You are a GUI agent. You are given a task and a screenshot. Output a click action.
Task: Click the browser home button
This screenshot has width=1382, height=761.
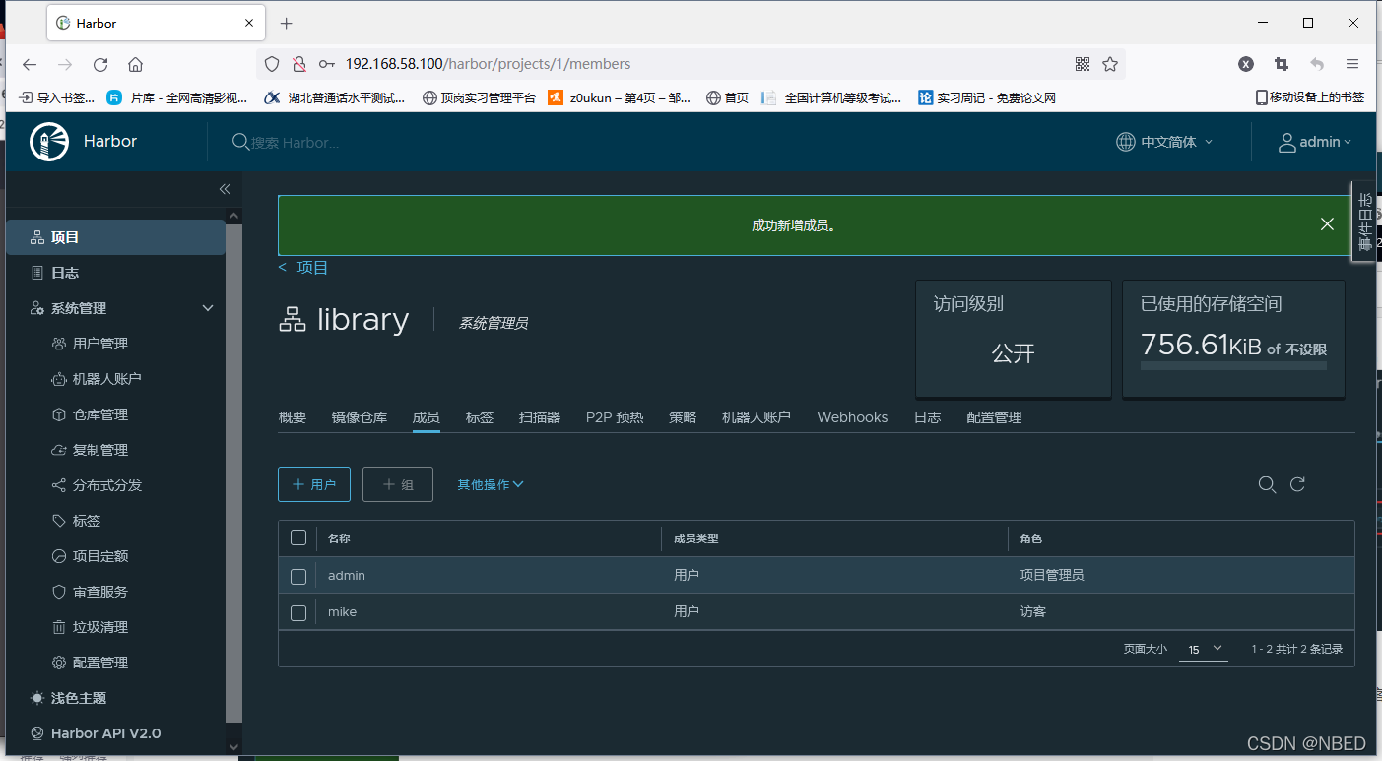(x=136, y=64)
